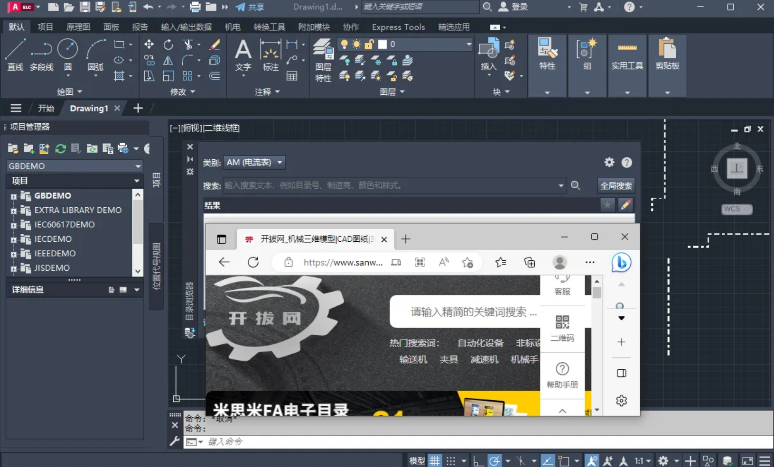
Task: Click browser sidebar settings gear
Action: tap(621, 401)
